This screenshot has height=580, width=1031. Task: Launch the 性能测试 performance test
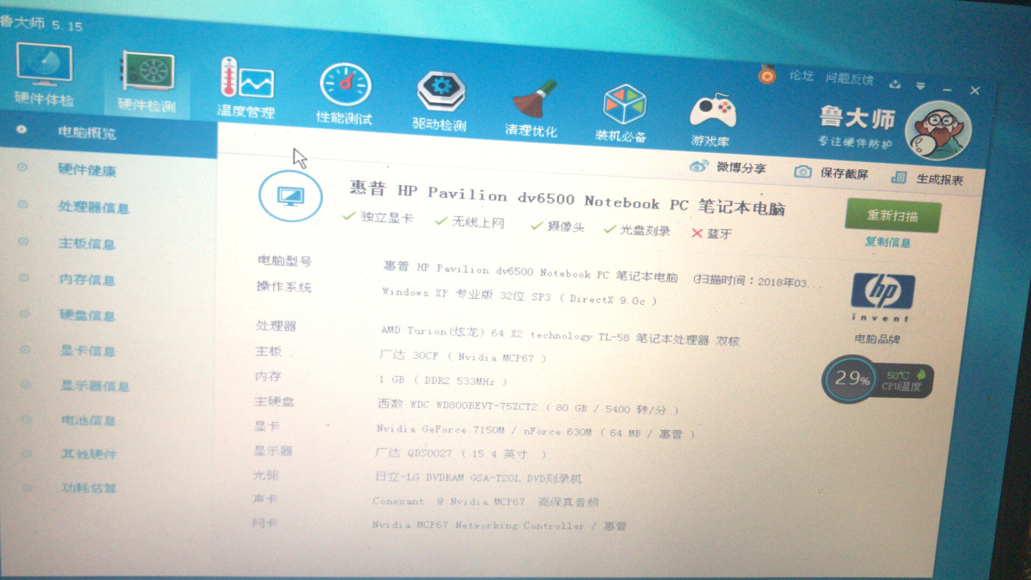(x=344, y=94)
